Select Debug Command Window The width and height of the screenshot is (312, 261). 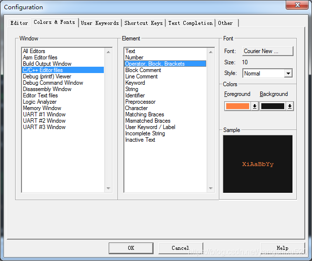point(63,83)
